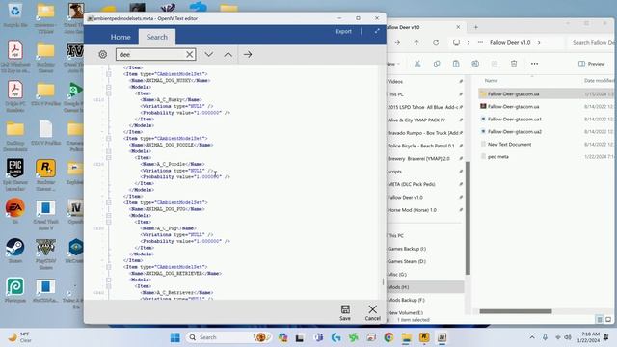Click Export in the OpenIV editor header
The height and width of the screenshot is (347, 617).
click(x=343, y=31)
